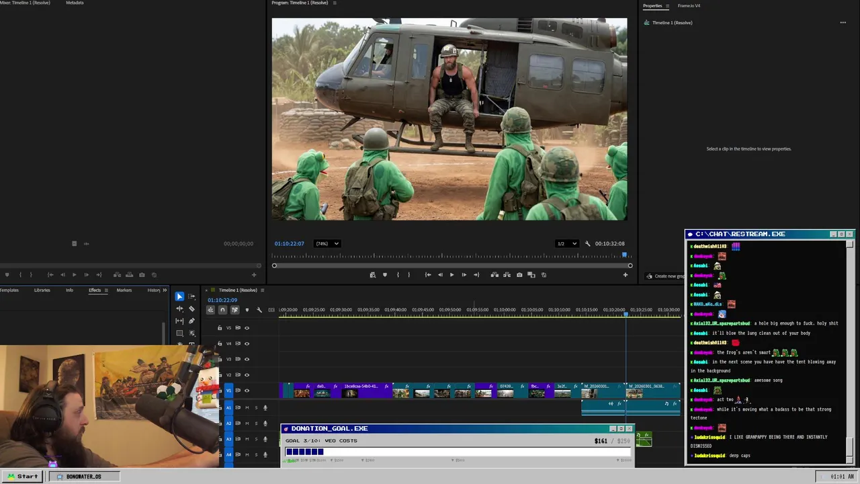
Task: Open Effects panel menu
Action: 106,290
